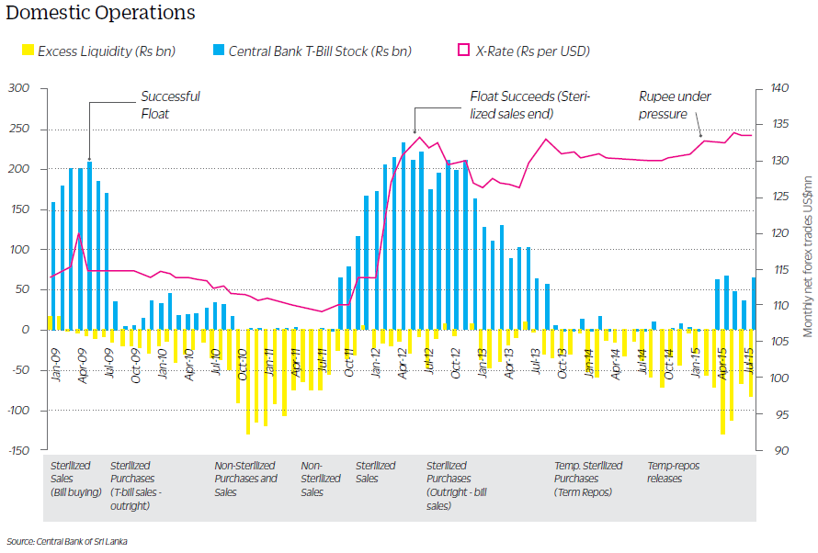Image resolution: width=818 pixels, height=553 pixels.
Task: Click the Oct-10 x-axis label
Action: 242,365
